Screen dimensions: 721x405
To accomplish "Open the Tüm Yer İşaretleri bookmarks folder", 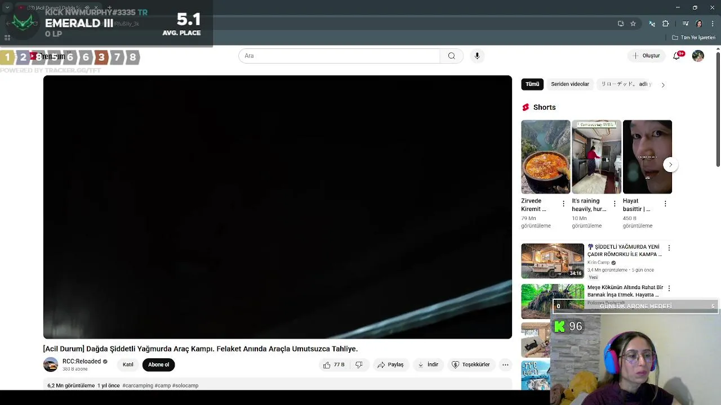I will [694, 38].
